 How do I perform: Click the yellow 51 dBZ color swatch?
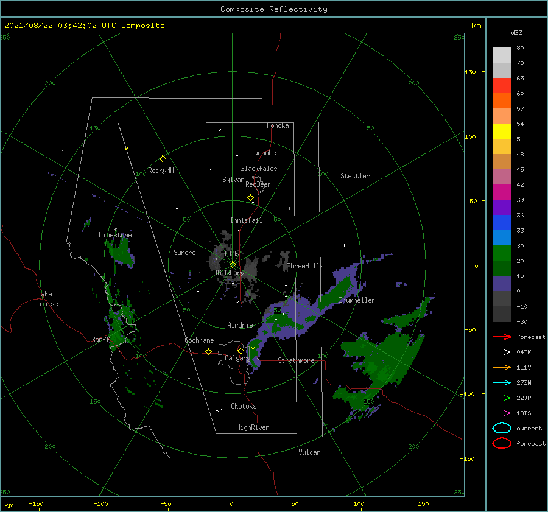pos(502,131)
